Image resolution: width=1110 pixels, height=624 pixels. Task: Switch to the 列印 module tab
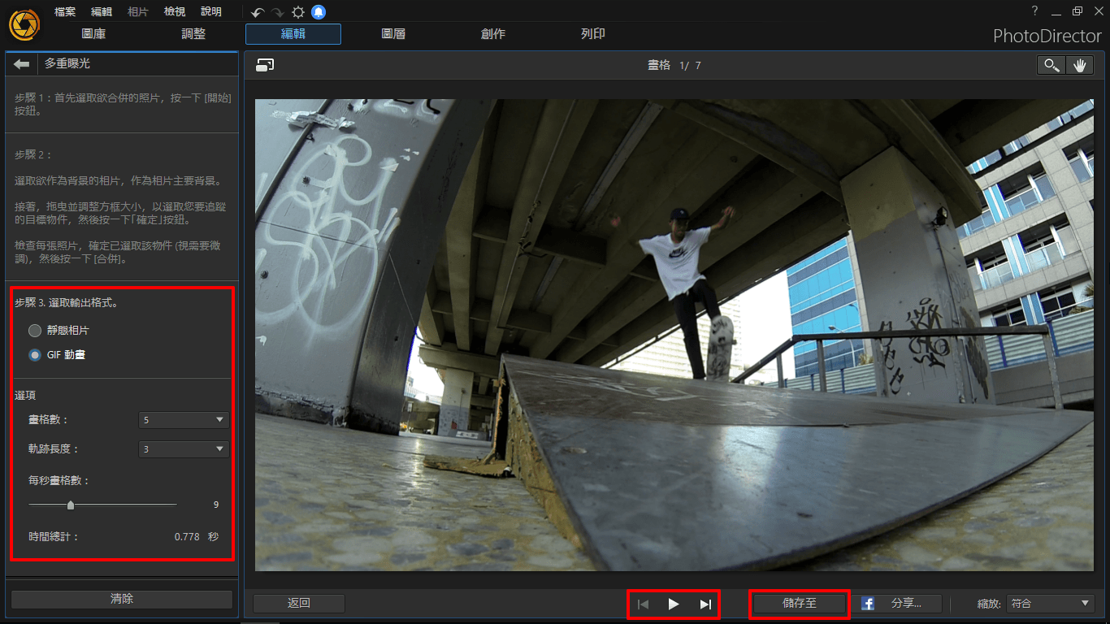click(x=593, y=34)
